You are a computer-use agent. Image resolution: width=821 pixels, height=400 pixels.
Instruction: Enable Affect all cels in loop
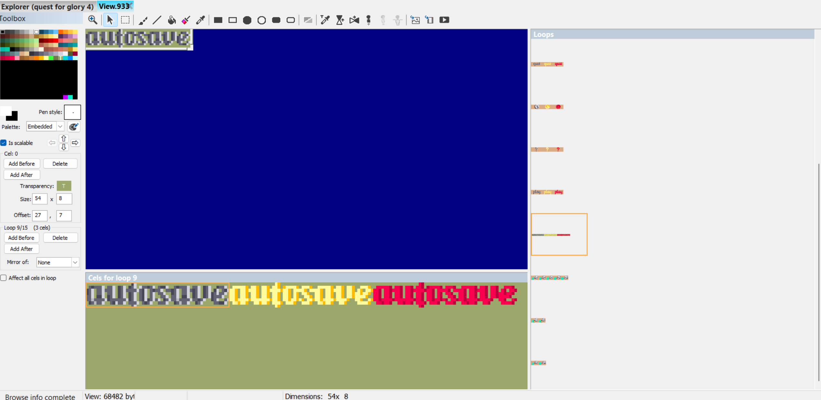click(x=4, y=278)
